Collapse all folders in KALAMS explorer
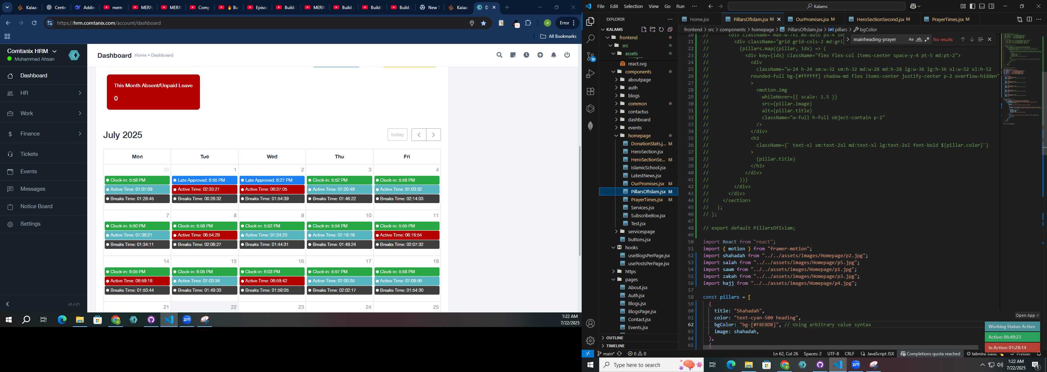The image size is (1047, 372). (x=670, y=29)
